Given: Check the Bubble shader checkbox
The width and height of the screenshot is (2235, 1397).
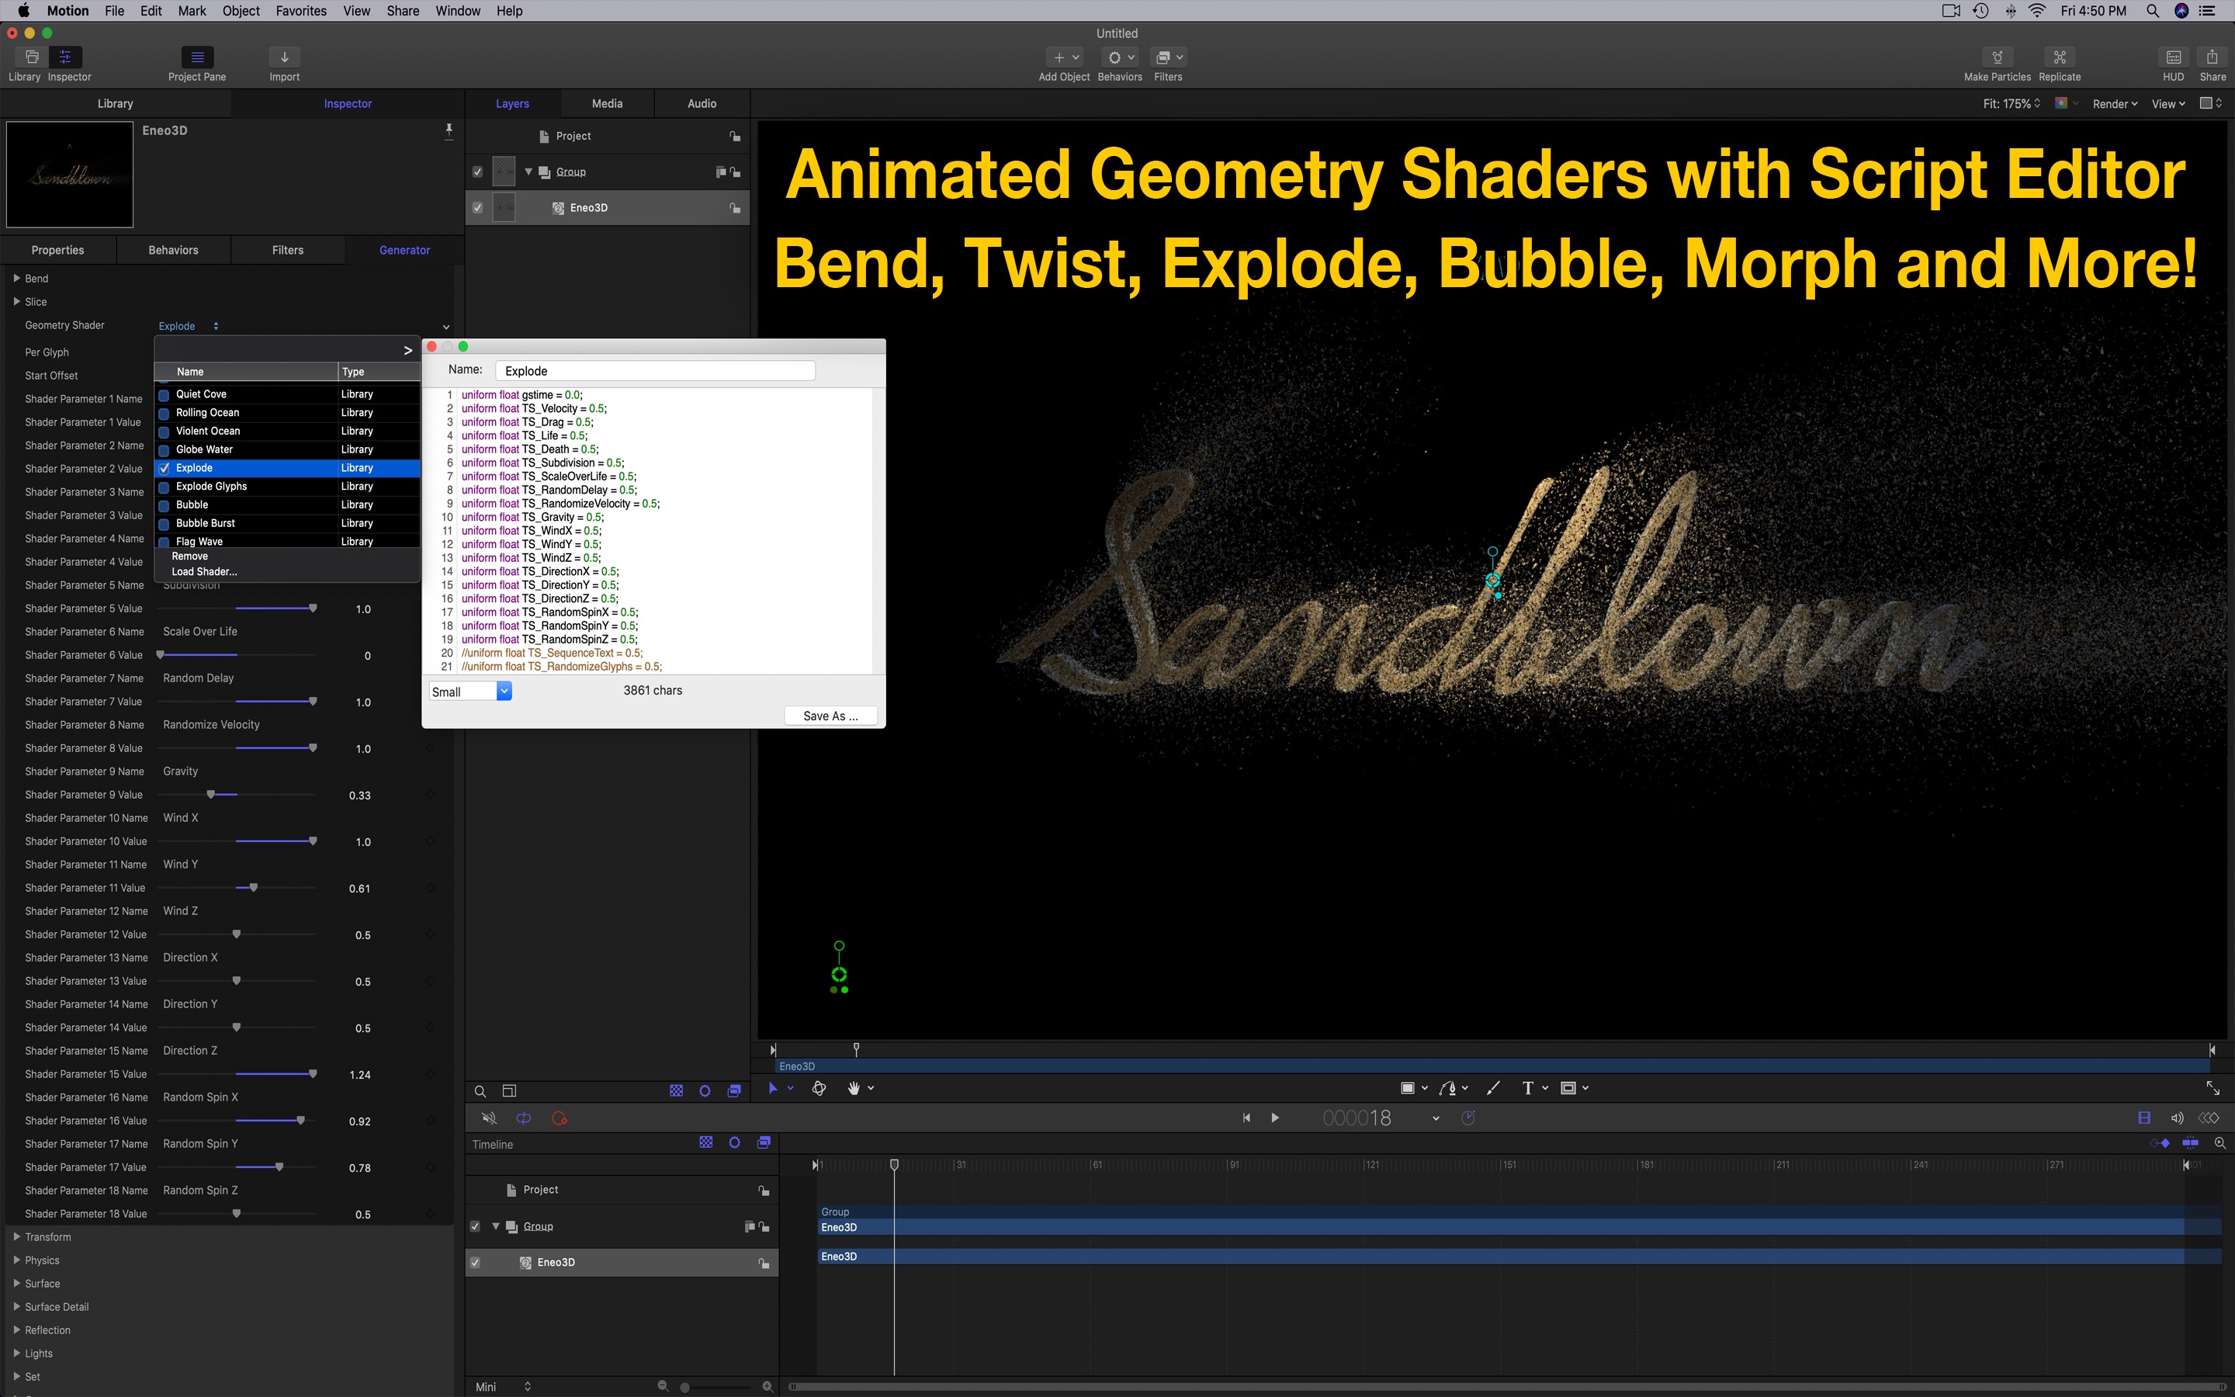Looking at the screenshot, I should point(164,505).
